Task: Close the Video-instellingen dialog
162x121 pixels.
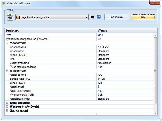Action: point(155,2)
